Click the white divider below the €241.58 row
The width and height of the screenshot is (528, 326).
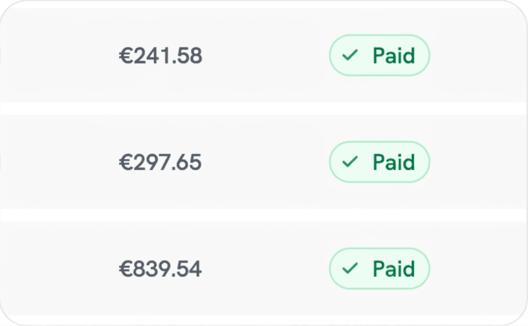pyautogui.click(x=264, y=108)
